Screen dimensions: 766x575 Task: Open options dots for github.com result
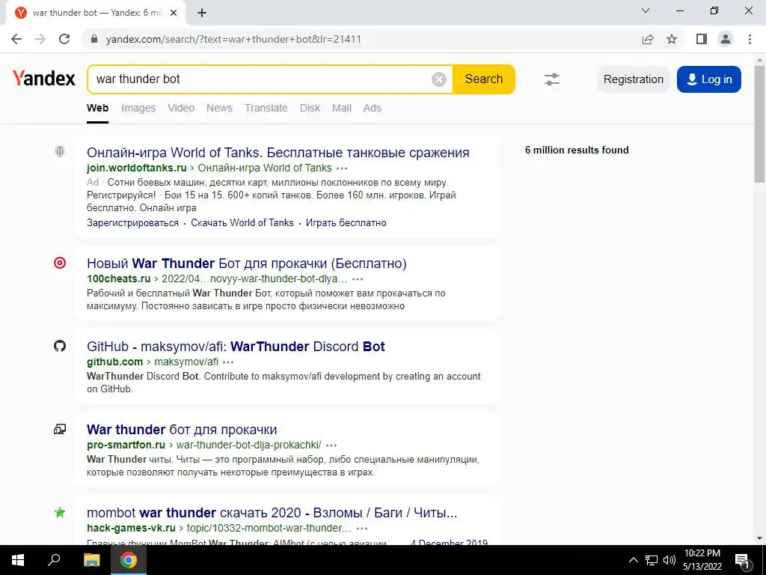pos(228,362)
